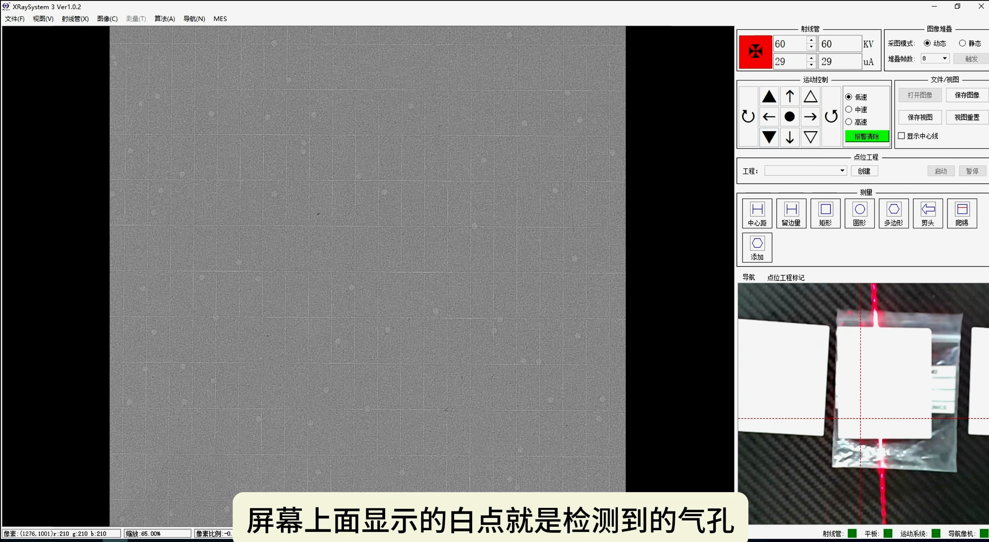
Task: Select the circle measurement tool
Action: tap(859, 213)
